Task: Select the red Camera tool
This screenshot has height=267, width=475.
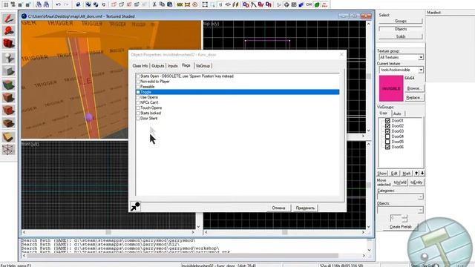Action: 8,43
